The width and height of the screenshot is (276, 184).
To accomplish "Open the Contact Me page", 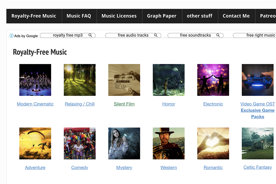I will [x=237, y=16].
